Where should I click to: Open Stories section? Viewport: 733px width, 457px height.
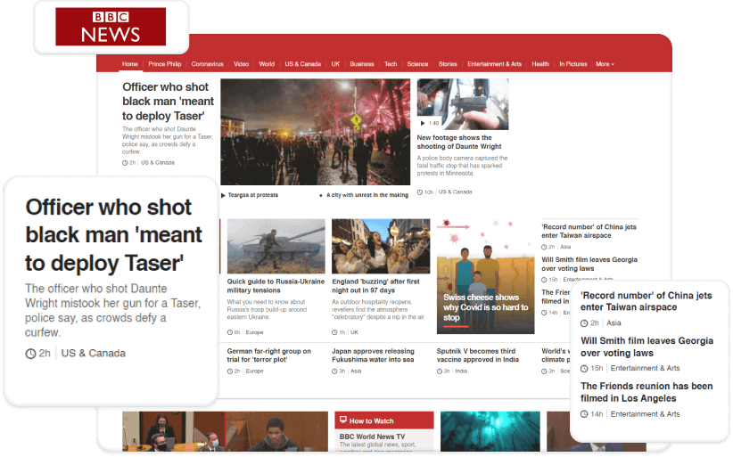[448, 64]
